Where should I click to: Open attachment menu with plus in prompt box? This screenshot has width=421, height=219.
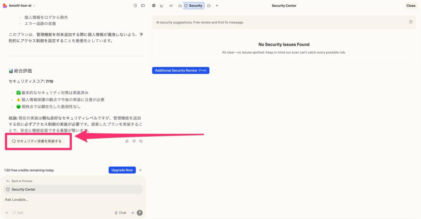point(7,213)
